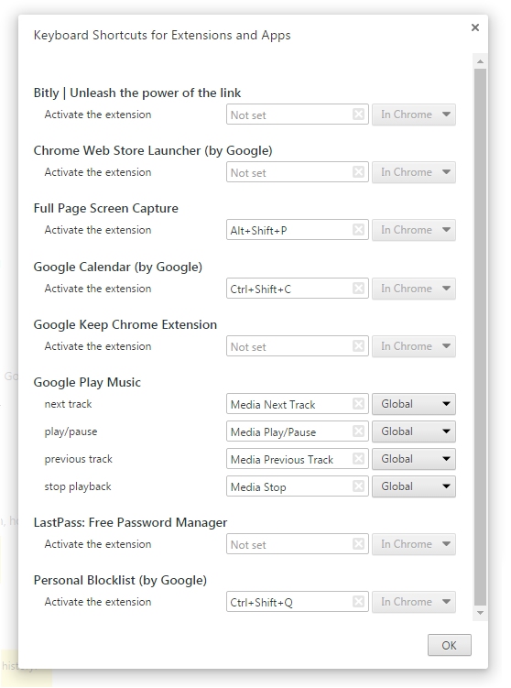
Task: Select the 'Bitly | Unleash the power' heading
Action: tap(137, 93)
